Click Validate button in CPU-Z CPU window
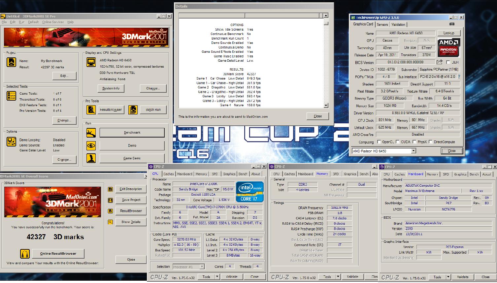Image resolution: width=497 pixels, height=283 pixels. coord(231,277)
